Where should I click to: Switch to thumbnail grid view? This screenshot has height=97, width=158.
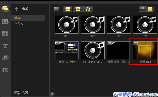click(150, 9)
